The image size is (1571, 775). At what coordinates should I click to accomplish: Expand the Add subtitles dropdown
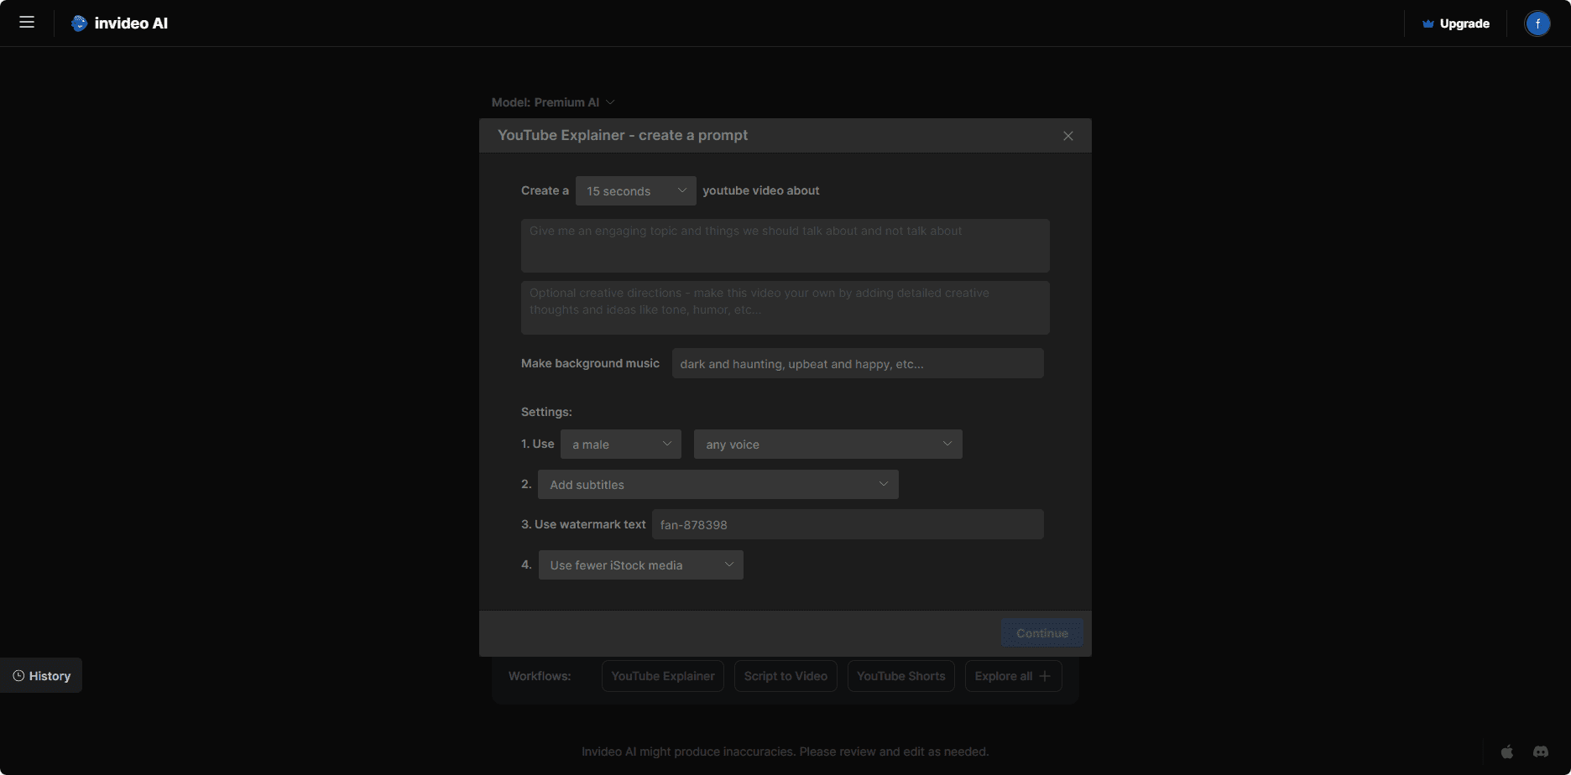pos(718,485)
